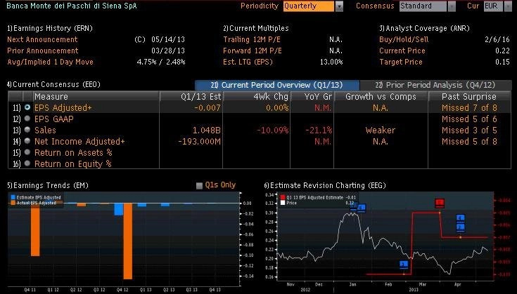Click the arrow beside the Standard field

pos(452,6)
